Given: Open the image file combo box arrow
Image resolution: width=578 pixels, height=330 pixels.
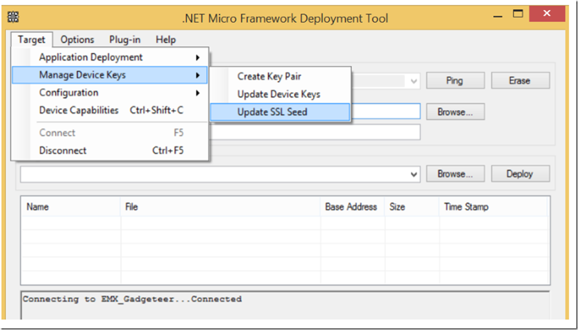Looking at the screenshot, I should click(414, 175).
